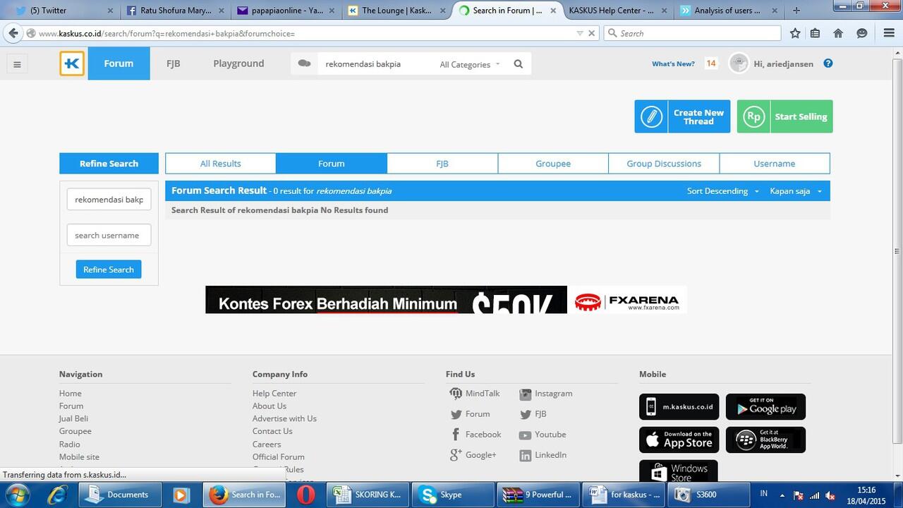903x508 pixels.
Task: Click the user avatar icon
Action: coord(739,64)
